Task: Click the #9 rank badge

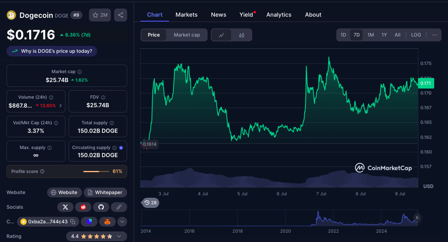Action: tap(76, 15)
